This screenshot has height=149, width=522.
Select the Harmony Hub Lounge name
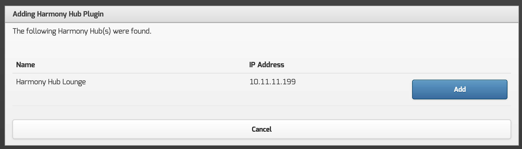pos(51,82)
